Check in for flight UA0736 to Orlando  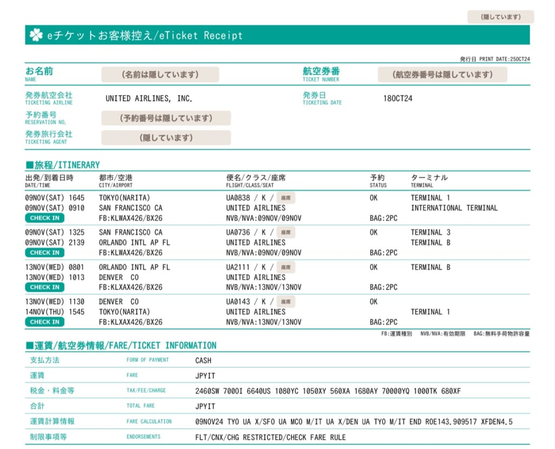coord(44,252)
